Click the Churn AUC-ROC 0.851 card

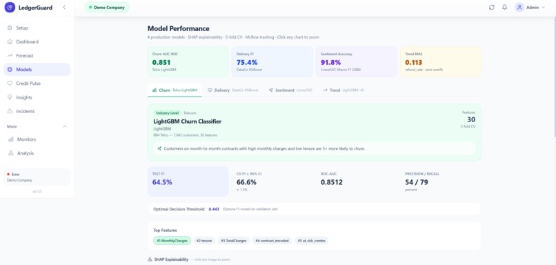[x=188, y=61]
